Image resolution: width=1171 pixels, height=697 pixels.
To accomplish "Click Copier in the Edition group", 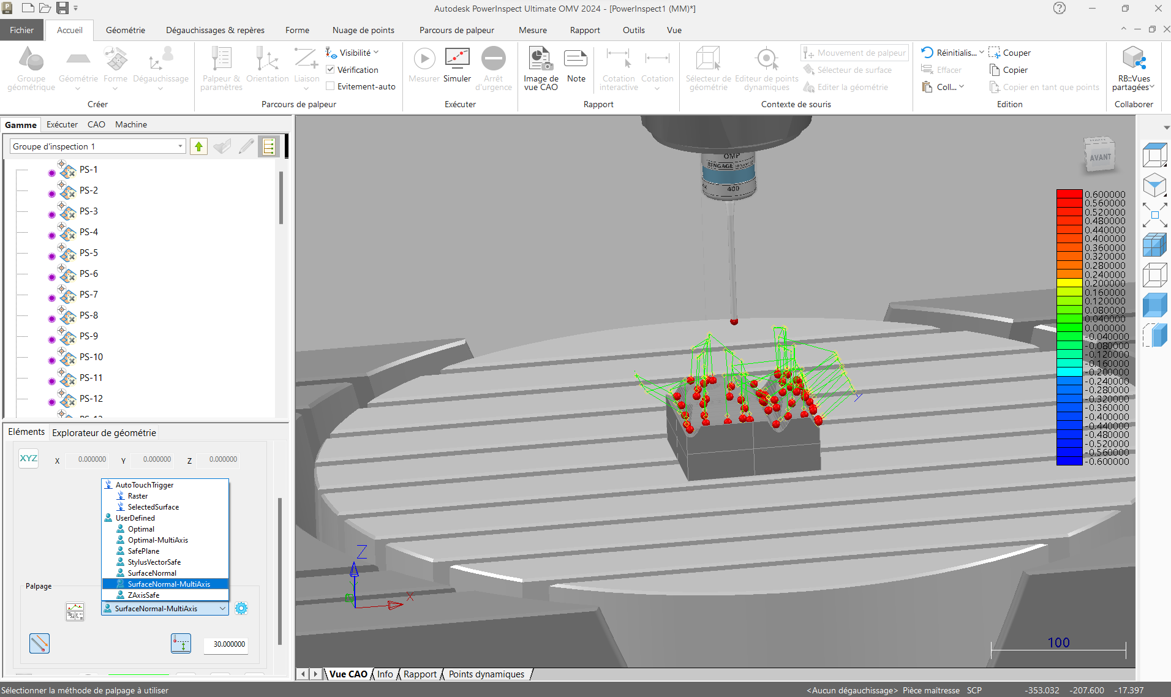I will click(1009, 70).
